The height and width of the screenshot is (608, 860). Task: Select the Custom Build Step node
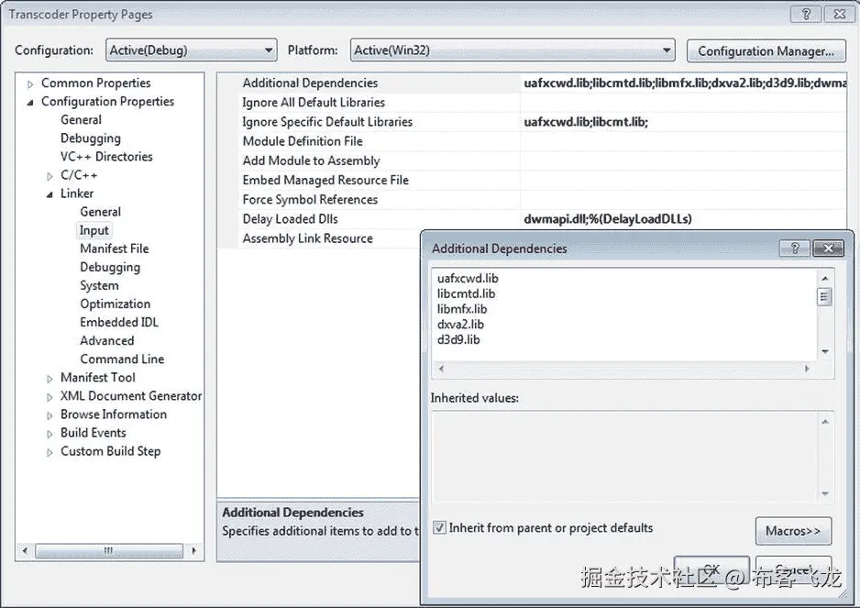tap(110, 450)
